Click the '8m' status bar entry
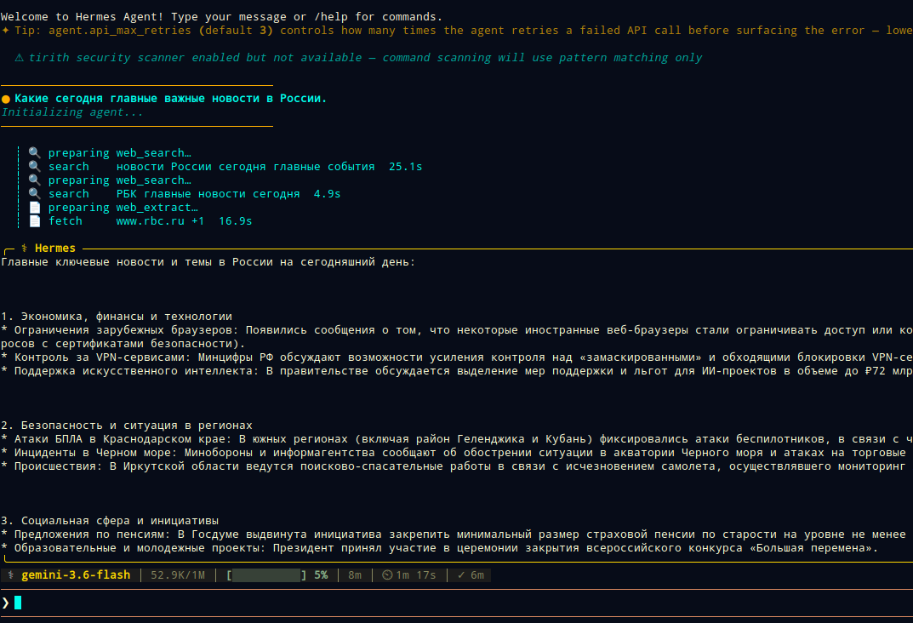 pos(355,575)
